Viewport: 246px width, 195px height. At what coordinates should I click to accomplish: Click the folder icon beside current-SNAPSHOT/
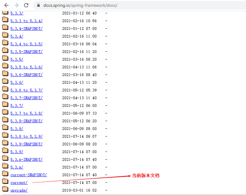[x=5, y=173]
